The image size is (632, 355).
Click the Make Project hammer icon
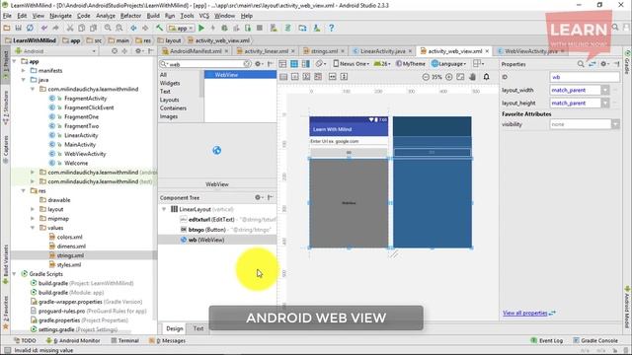coord(159,29)
